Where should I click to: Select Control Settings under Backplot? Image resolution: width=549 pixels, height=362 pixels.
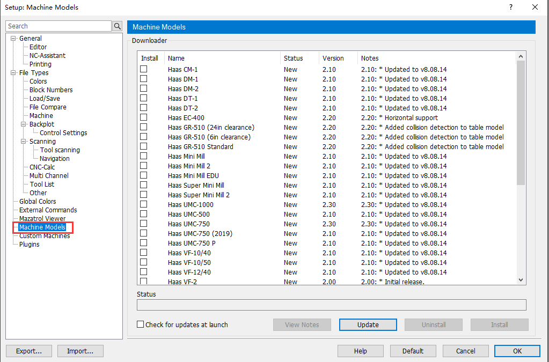pos(63,132)
